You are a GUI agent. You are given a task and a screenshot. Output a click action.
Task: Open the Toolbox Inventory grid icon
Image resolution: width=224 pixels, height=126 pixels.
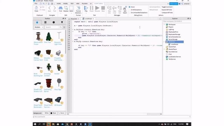point(45,22)
